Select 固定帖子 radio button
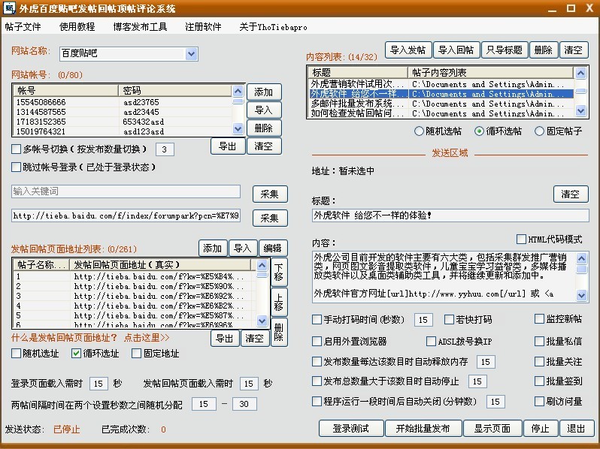This screenshot has width=600, height=449. (539, 131)
